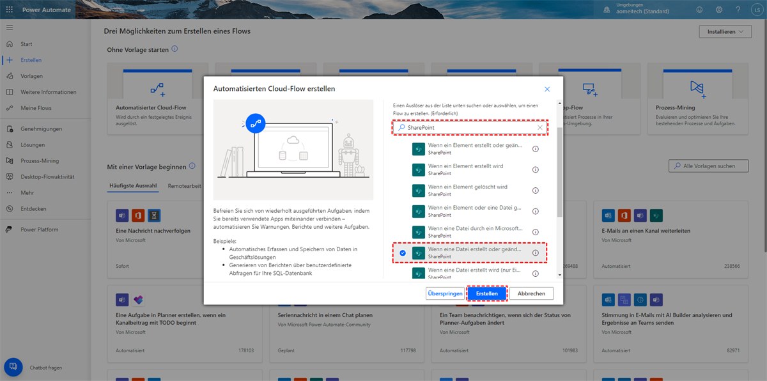Open the Umgebungen environment picker
This screenshot has width=767, height=381.
coord(637,10)
